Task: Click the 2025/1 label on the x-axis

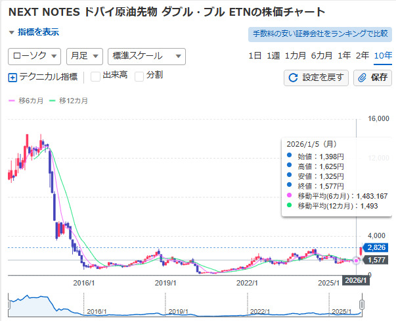Action: (x=328, y=283)
